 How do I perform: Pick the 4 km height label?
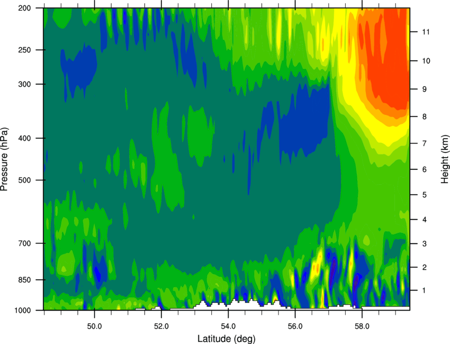coord(425,220)
